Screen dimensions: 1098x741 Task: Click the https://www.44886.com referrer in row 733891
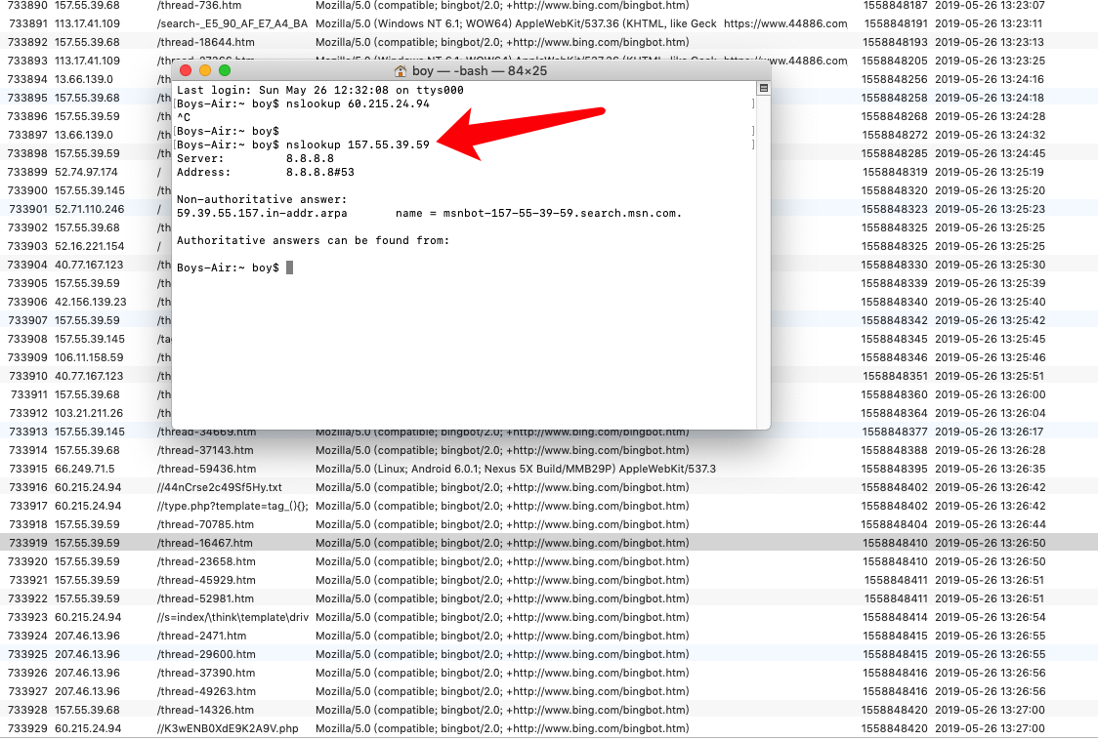785,23
